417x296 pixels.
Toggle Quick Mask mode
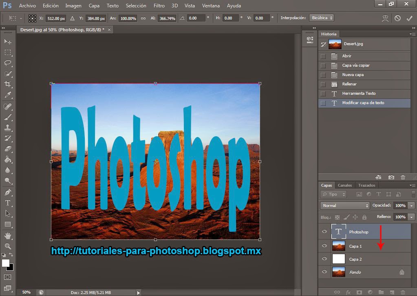tap(8, 277)
